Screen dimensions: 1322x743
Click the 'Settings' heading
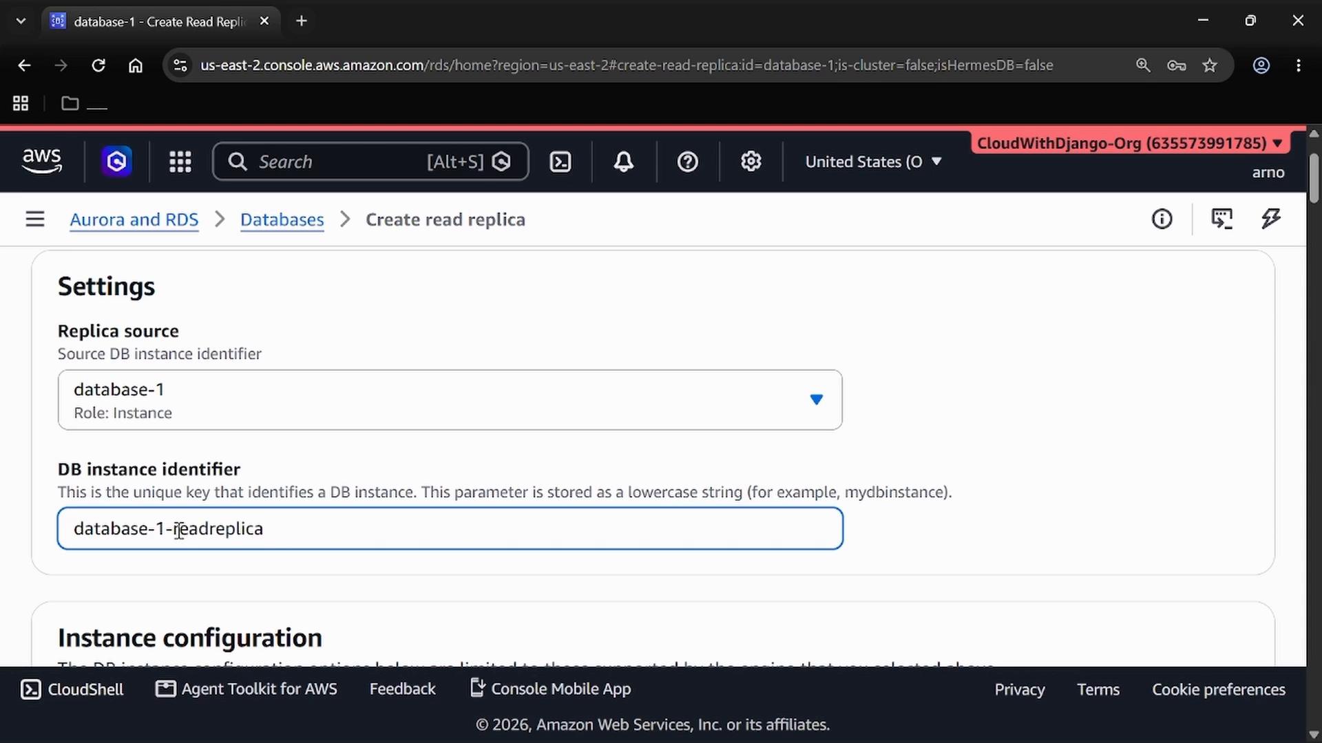pyautogui.click(x=107, y=286)
